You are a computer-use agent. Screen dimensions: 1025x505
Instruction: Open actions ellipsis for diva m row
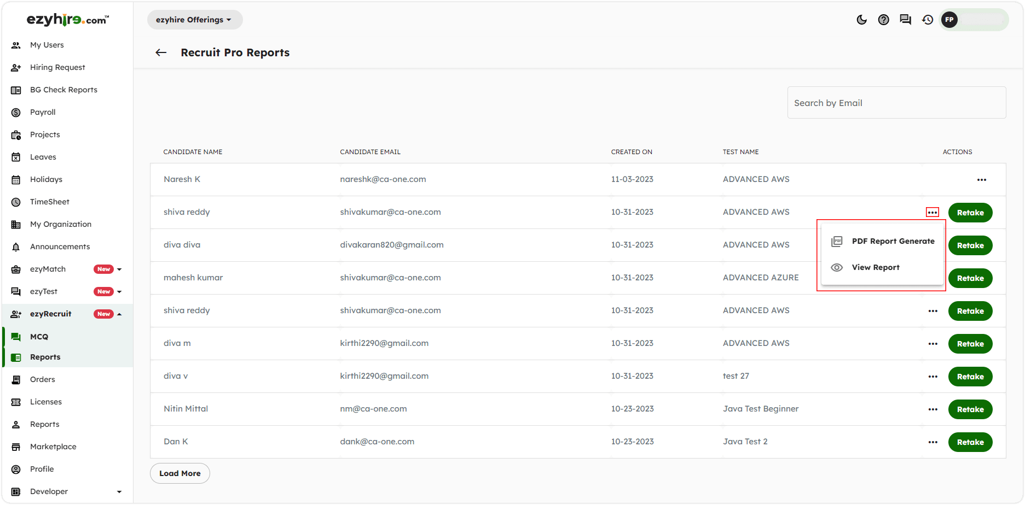[933, 344]
